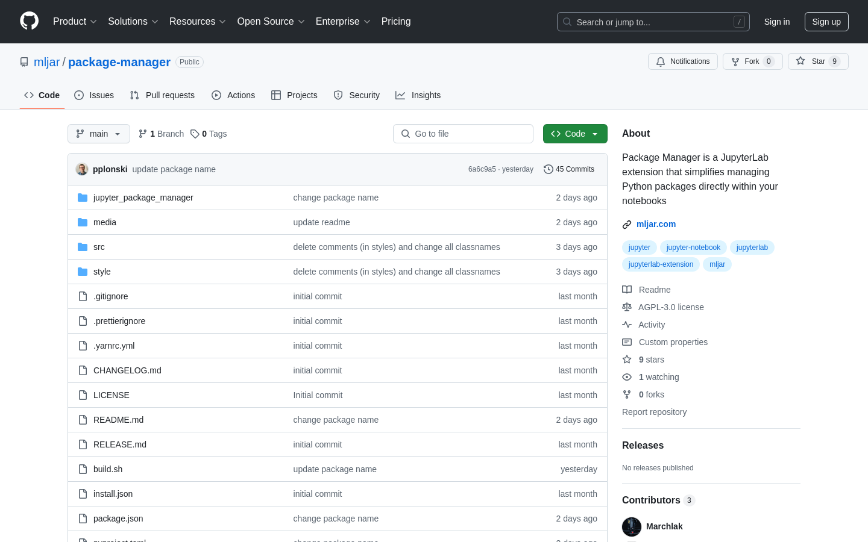Click the Custom properties icon

(x=627, y=342)
